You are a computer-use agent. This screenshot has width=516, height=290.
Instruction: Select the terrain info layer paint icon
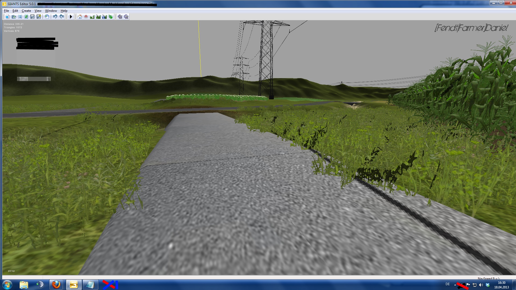point(105,17)
